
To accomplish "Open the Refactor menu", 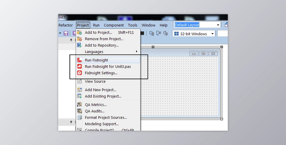I will point(66,25).
